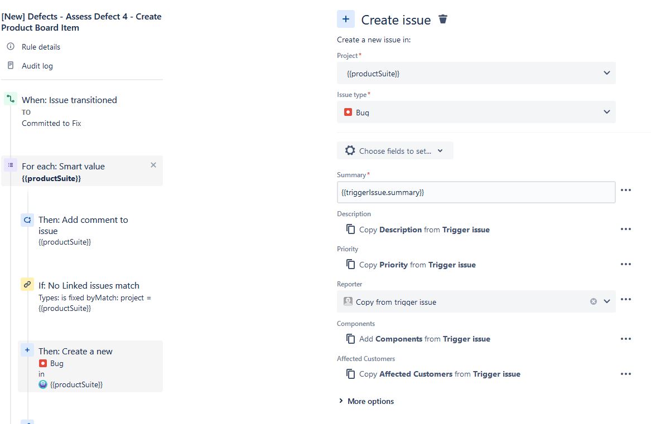
Task: Open Reporter field more options menu
Action: tap(626, 300)
